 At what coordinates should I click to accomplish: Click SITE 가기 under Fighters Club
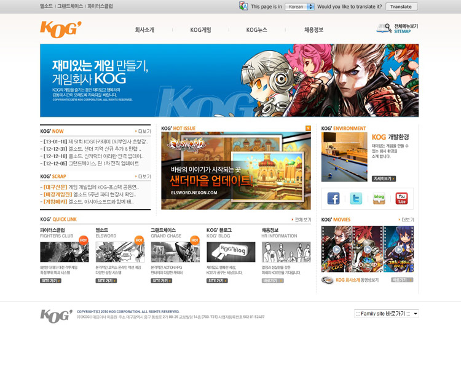[x=50, y=281]
